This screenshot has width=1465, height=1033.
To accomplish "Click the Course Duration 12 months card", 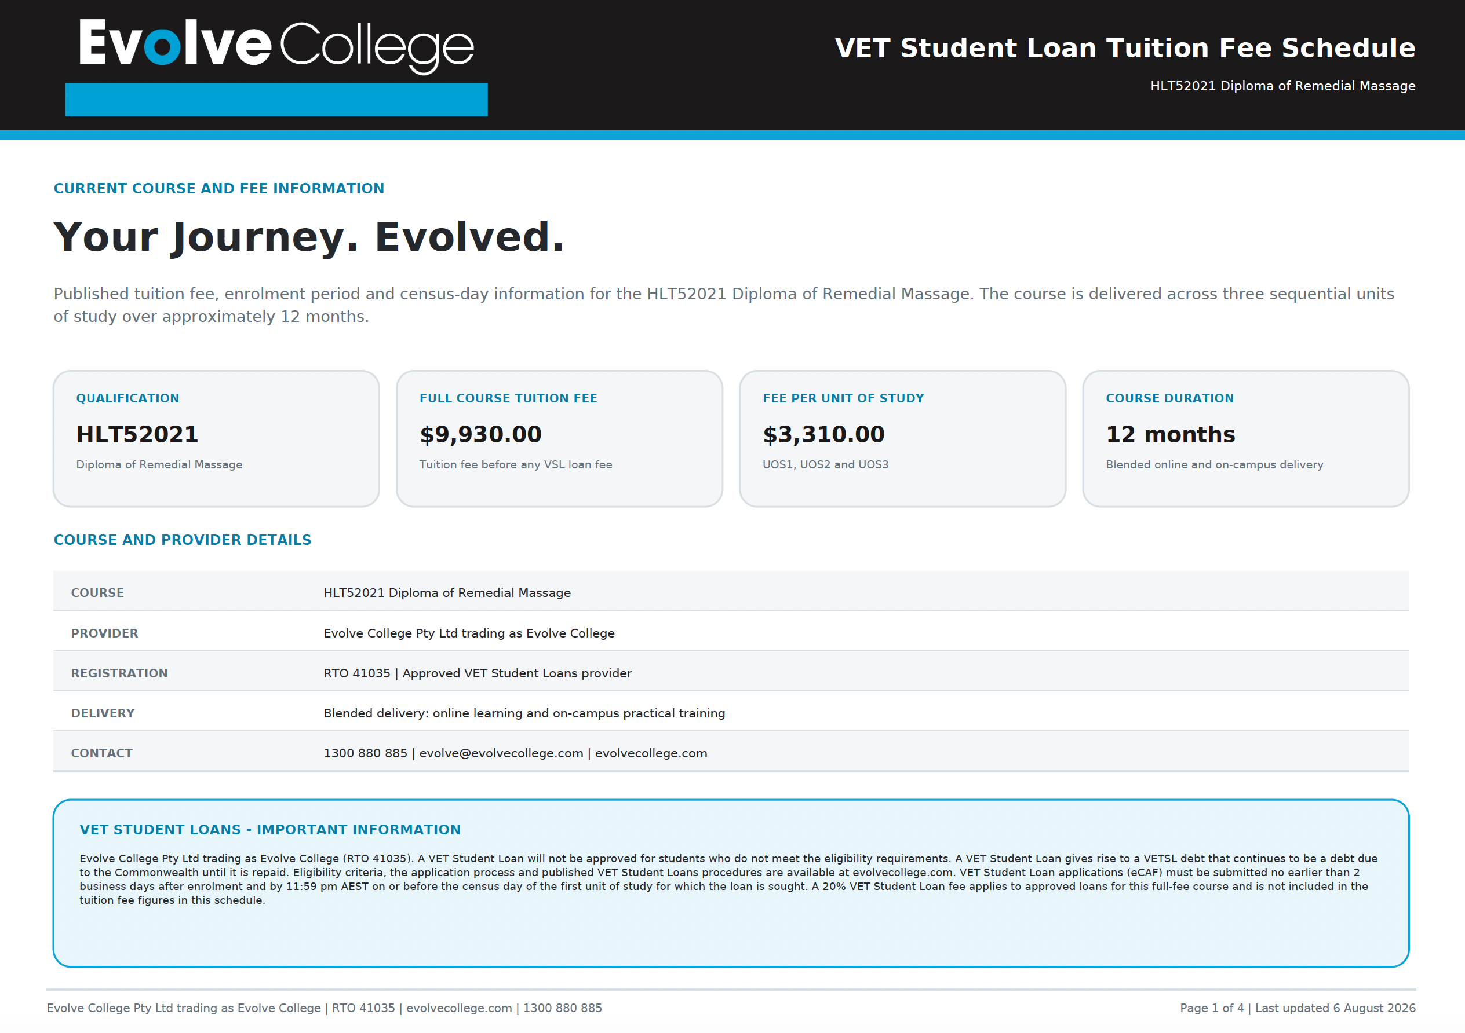I will 1246,439.
